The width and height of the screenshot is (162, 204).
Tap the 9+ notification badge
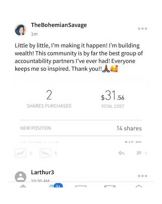click(x=58, y=186)
